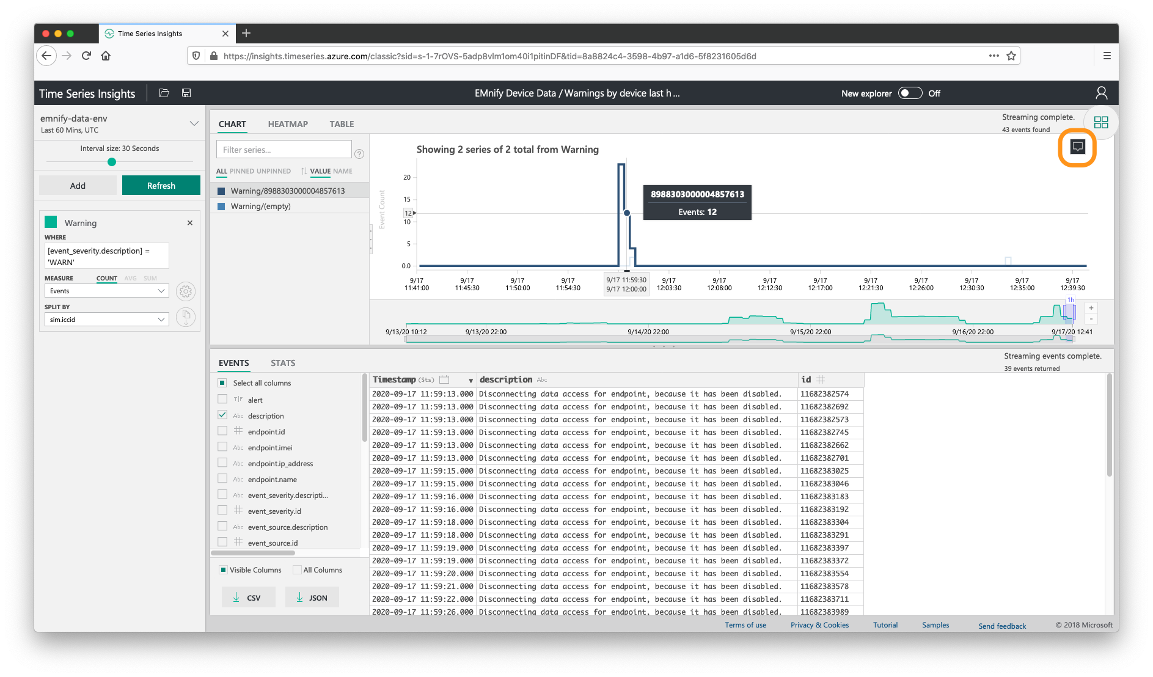
Task: Switch to the TABLE tab
Action: (342, 124)
